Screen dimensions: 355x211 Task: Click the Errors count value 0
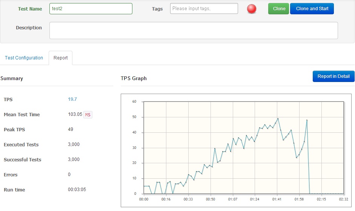click(69, 175)
